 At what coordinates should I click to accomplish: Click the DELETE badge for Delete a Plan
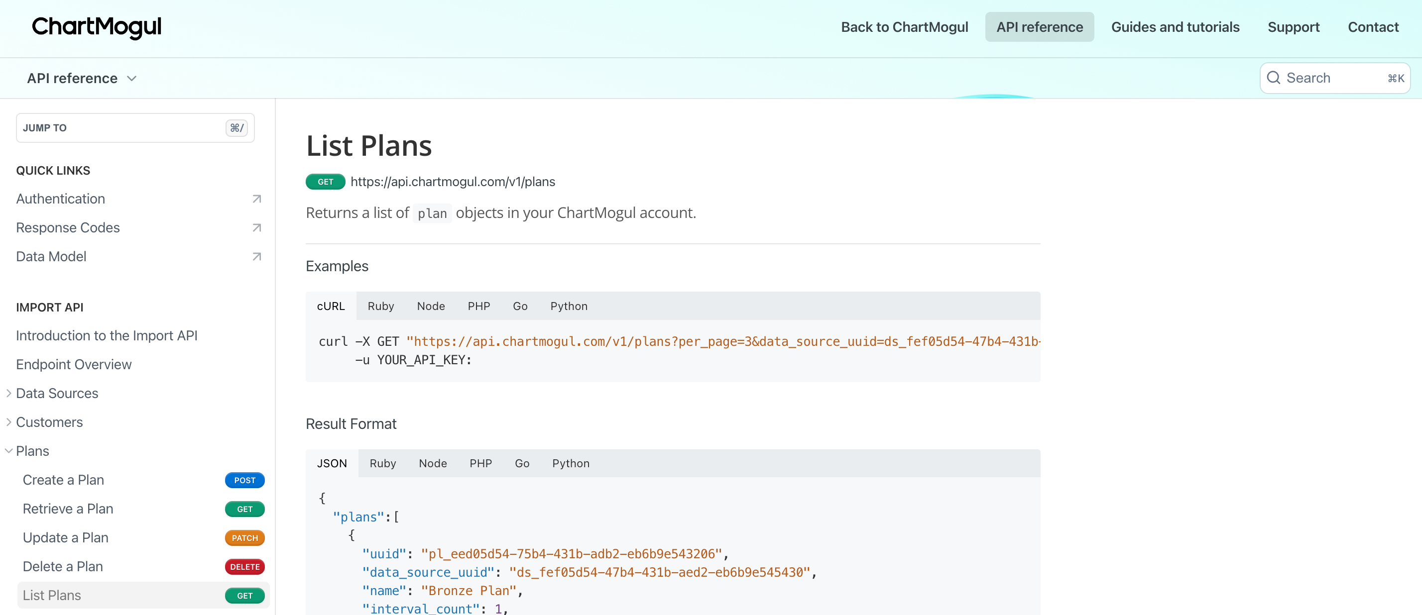tap(244, 566)
